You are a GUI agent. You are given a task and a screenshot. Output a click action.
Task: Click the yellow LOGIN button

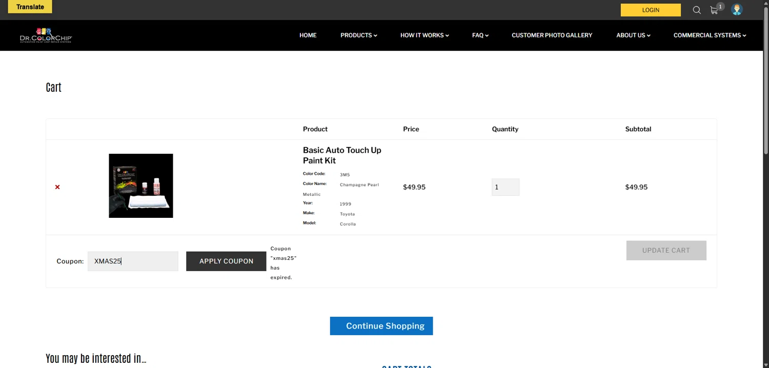(x=651, y=10)
